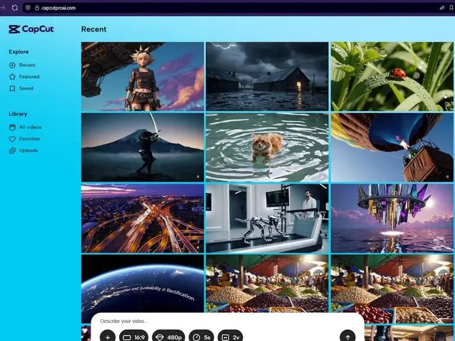
Task: Click the Uploads icon in sidebar
Action: [12, 150]
